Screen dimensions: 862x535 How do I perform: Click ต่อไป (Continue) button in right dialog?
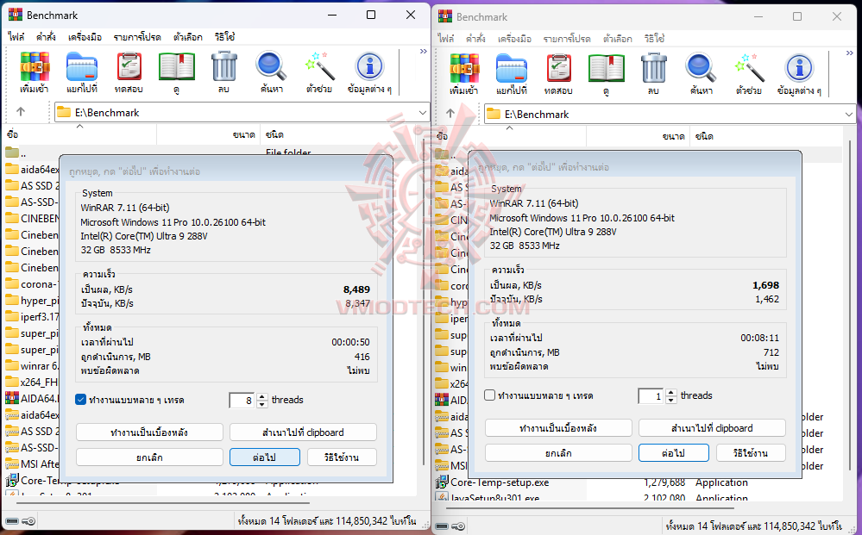click(673, 452)
